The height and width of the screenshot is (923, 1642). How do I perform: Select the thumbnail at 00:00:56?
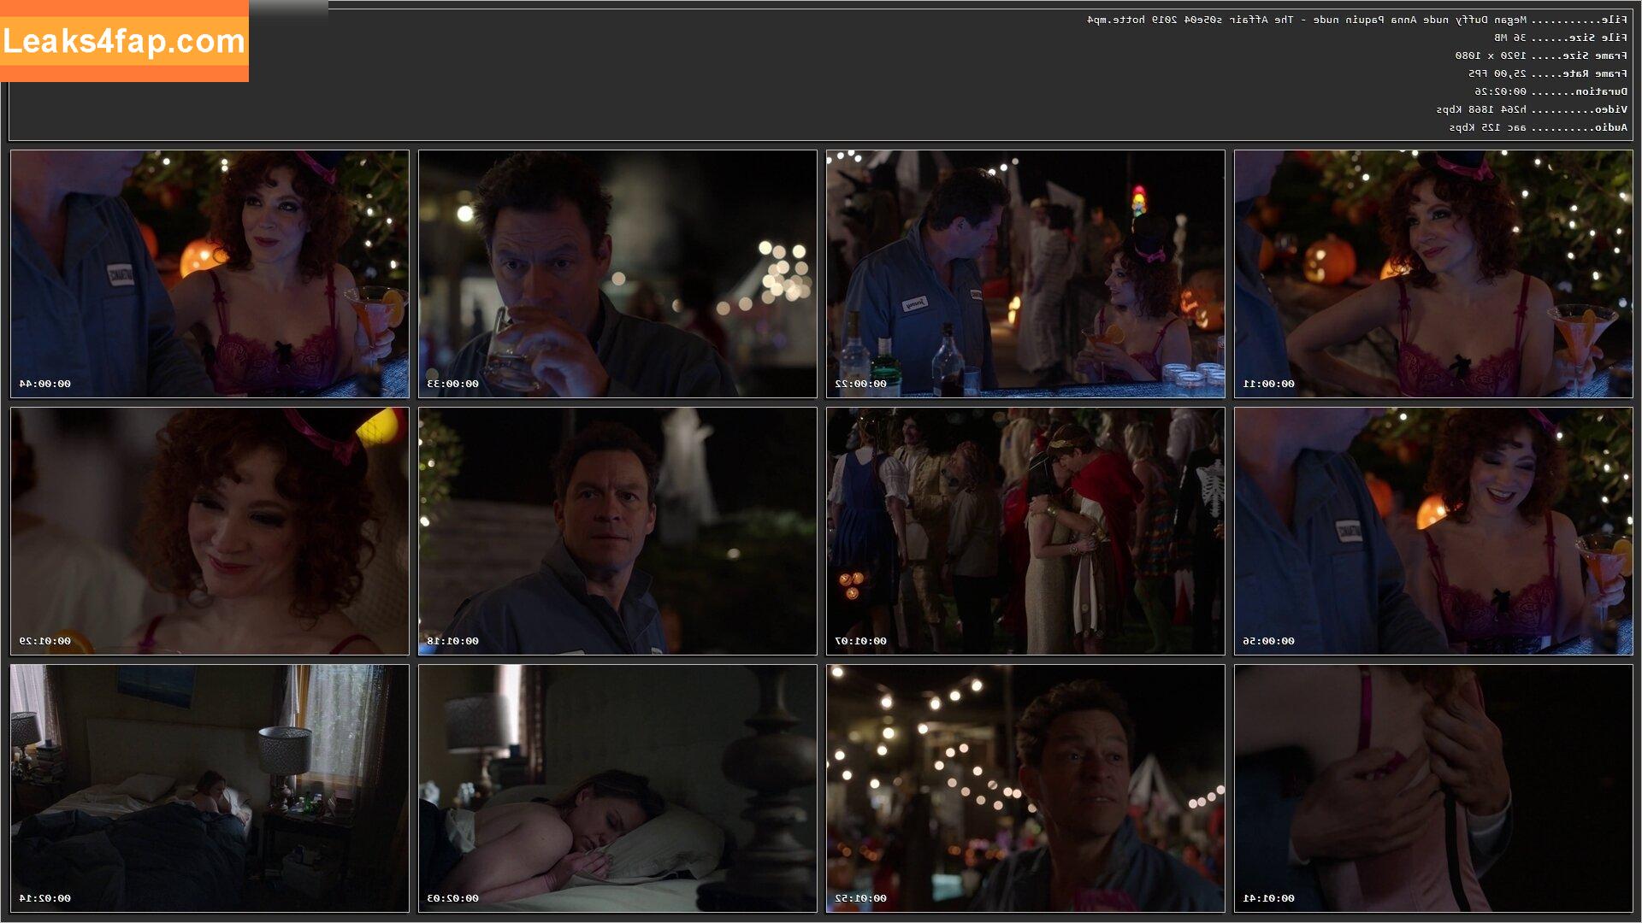click(1433, 531)
